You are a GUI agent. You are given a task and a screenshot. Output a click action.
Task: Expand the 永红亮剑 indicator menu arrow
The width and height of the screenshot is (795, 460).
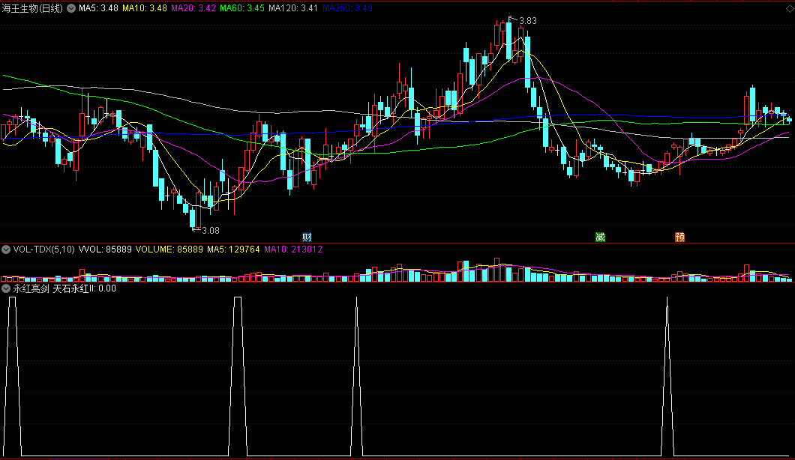pos(6,288)
